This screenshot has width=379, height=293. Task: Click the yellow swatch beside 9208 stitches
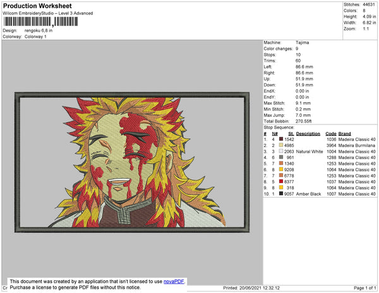tap(281, 169)
